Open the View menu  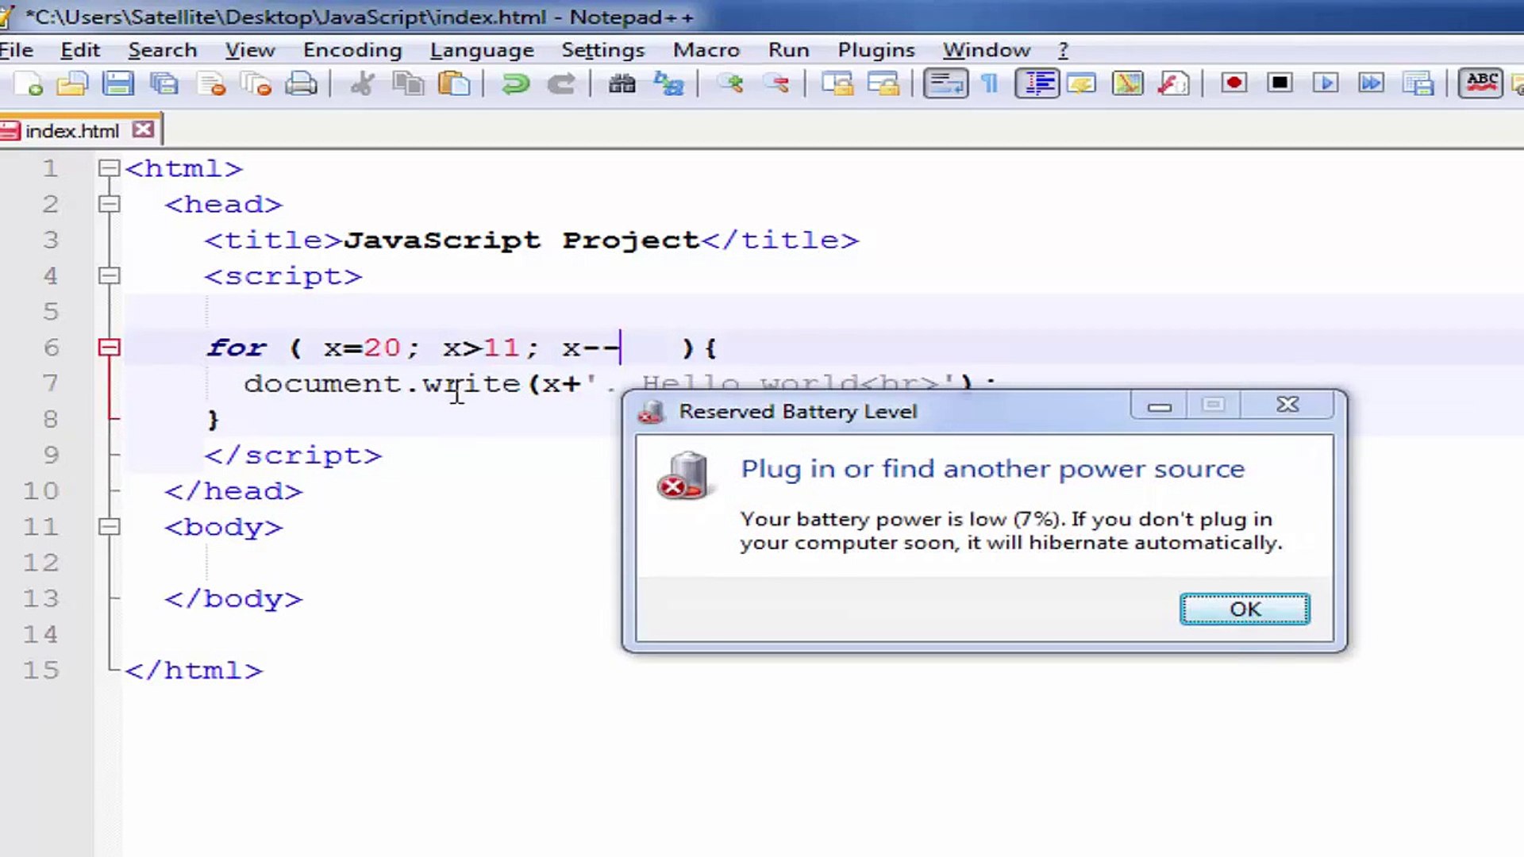[x=250, y=50]
